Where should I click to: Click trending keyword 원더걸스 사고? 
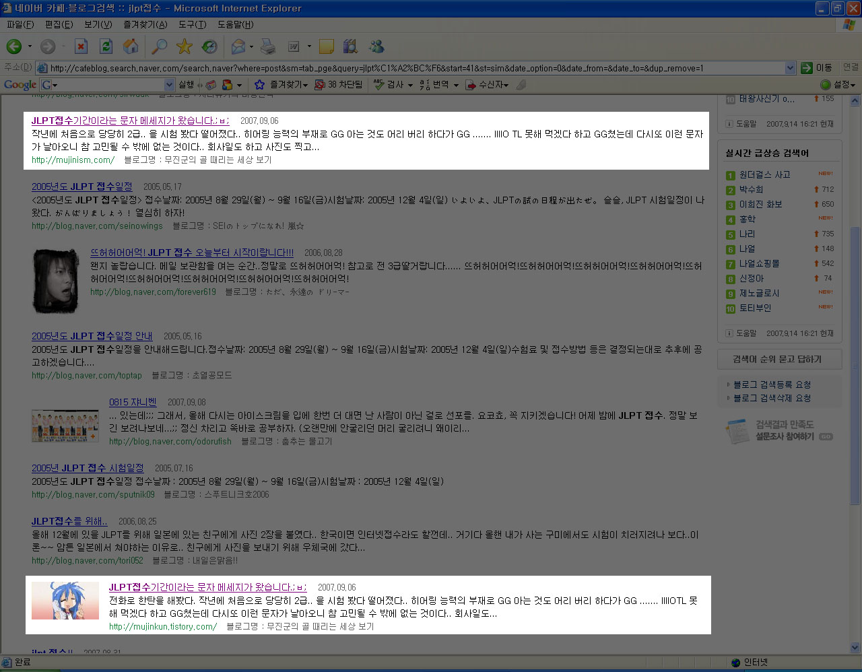click(x=764, y=174)
